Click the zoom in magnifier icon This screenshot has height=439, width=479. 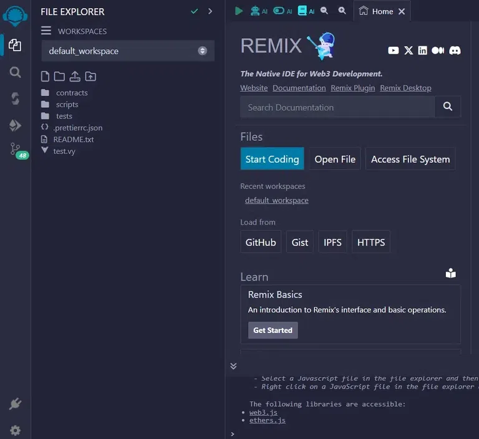click(x=342, y=11)
